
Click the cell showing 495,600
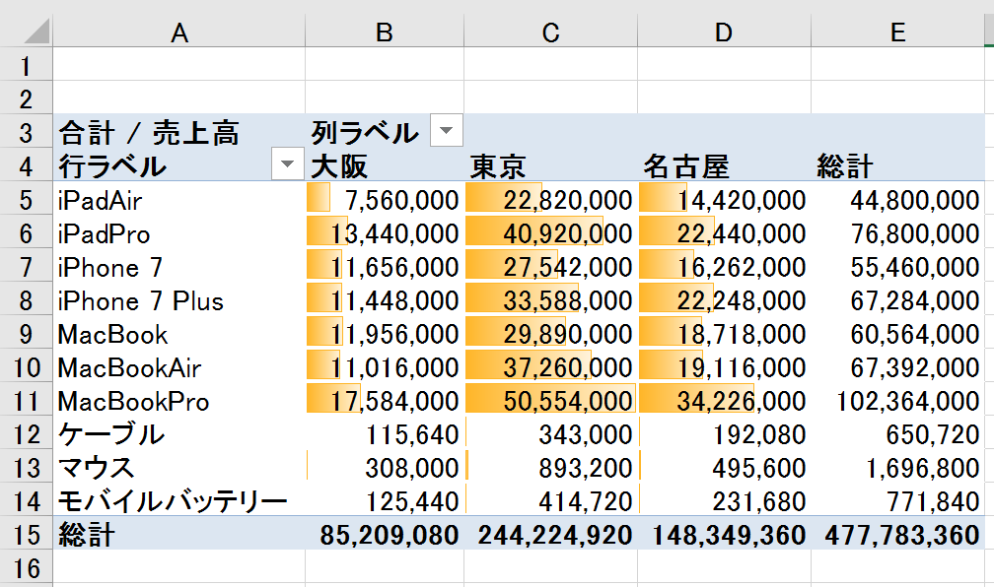724,467
